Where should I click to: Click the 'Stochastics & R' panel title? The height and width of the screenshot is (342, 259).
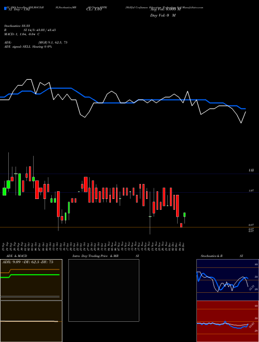[211, 256]
